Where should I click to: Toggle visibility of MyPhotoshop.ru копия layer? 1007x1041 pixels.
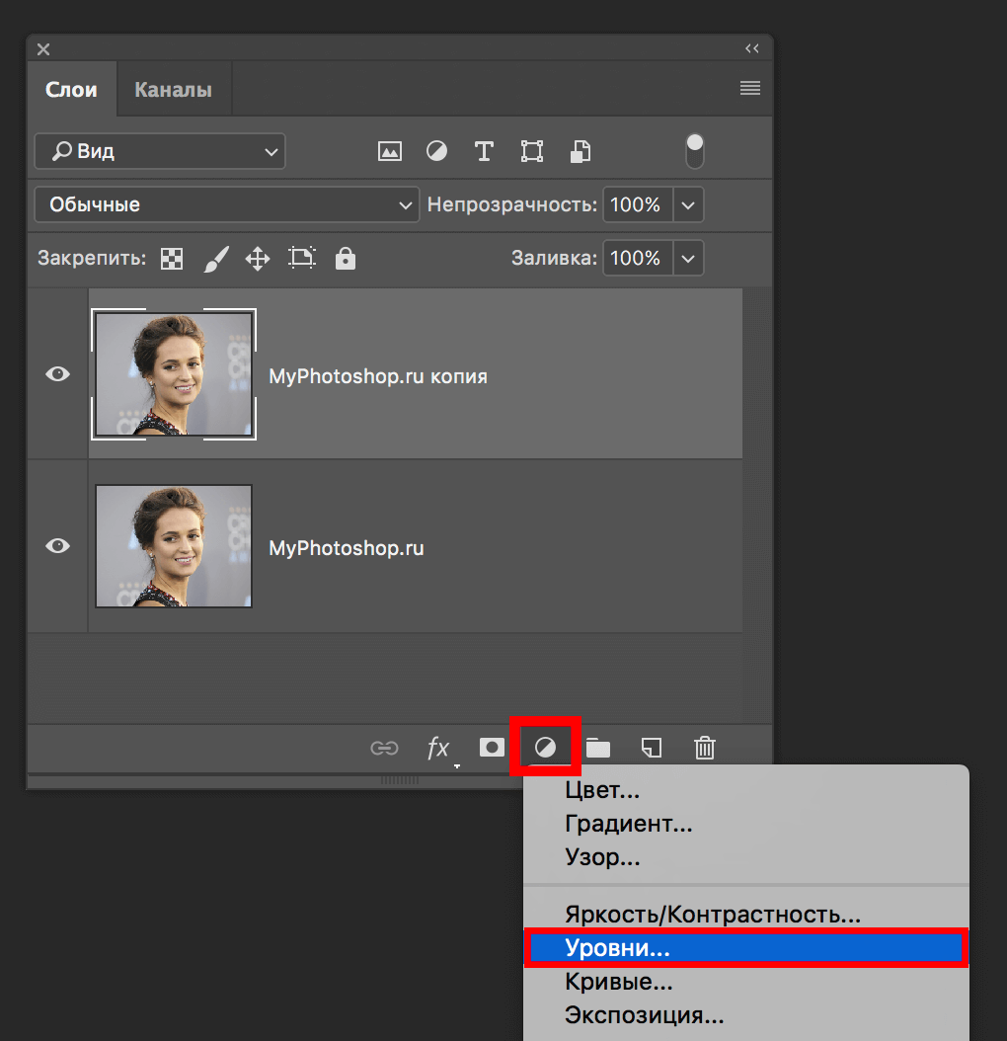click(57, 373)
